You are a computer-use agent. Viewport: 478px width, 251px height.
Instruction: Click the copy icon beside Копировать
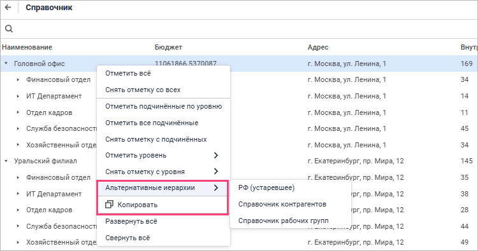(x=109, y=205)
